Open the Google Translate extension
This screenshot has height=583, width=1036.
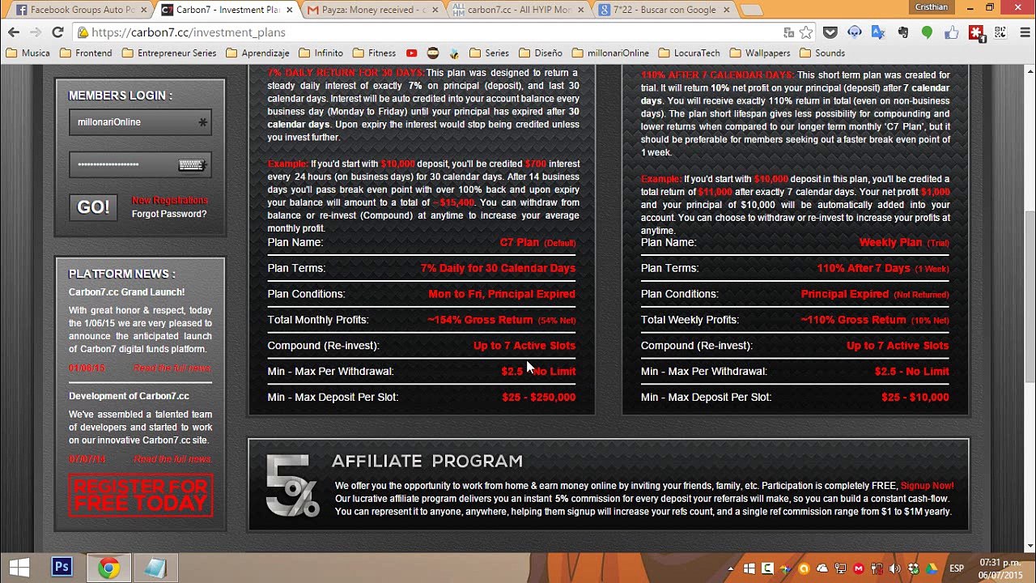pyautogui.click(x=878, y=32)
